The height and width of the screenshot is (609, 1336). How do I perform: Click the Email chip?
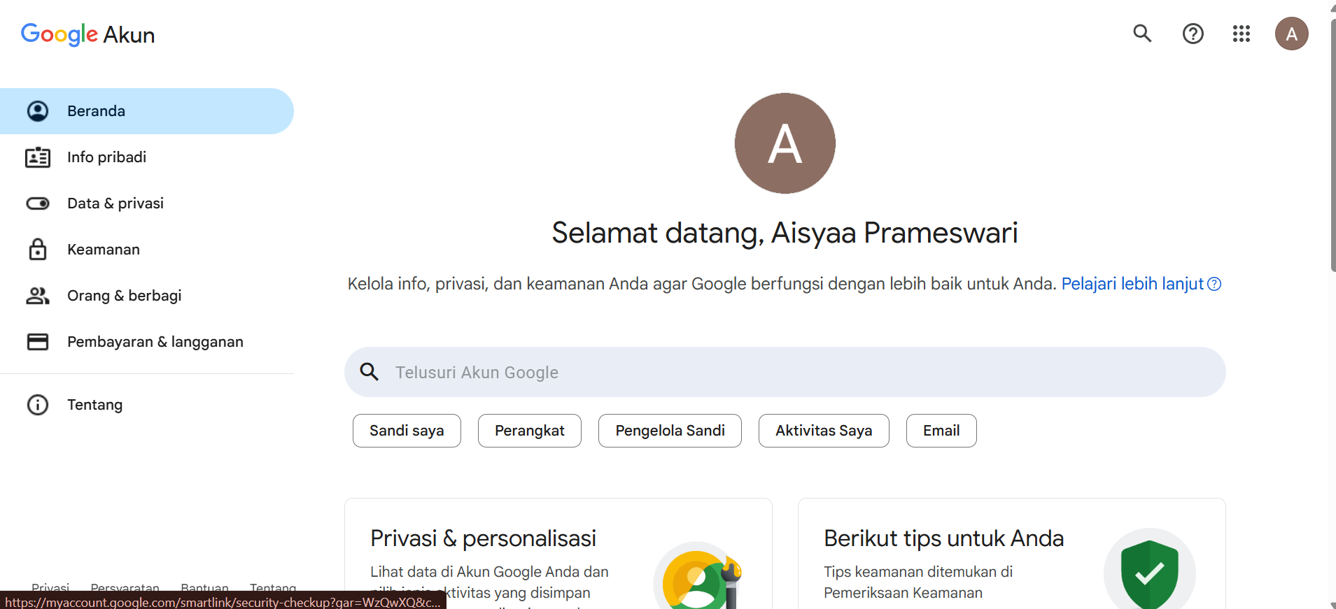click(941, 431)
